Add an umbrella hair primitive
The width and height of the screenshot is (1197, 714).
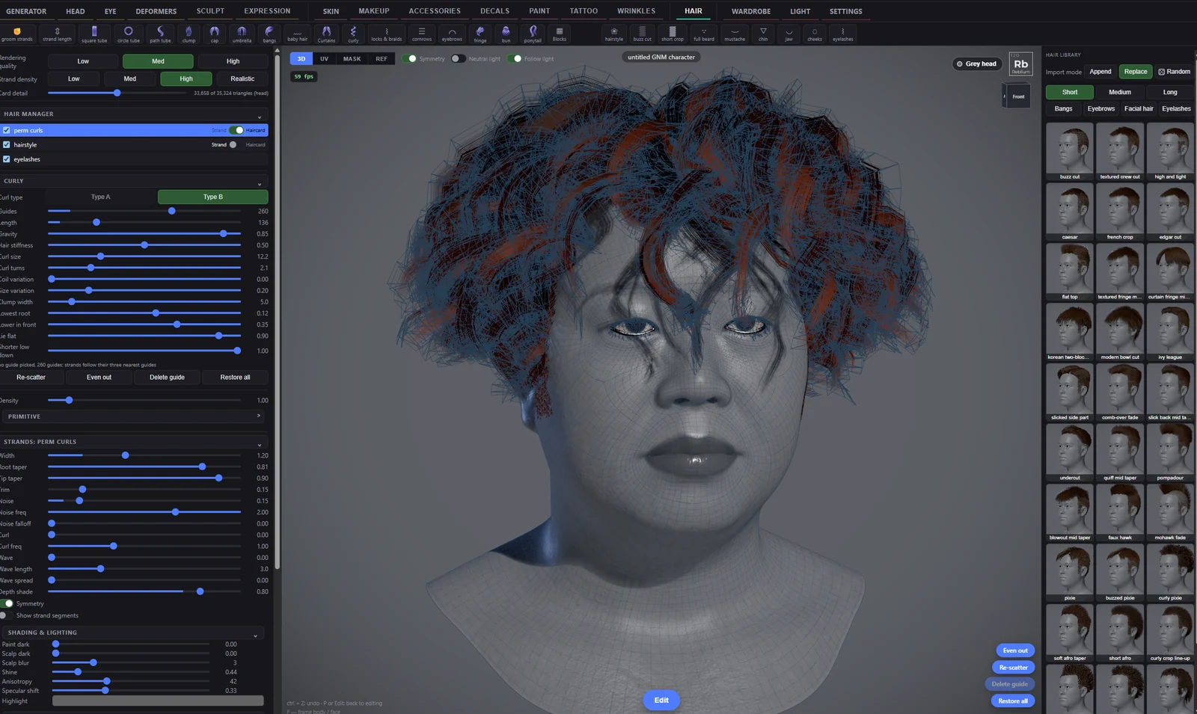[242, 34]
